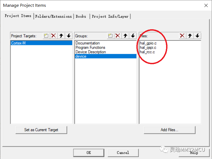
Task: Select the Documentation group
Action: [105, 43]
